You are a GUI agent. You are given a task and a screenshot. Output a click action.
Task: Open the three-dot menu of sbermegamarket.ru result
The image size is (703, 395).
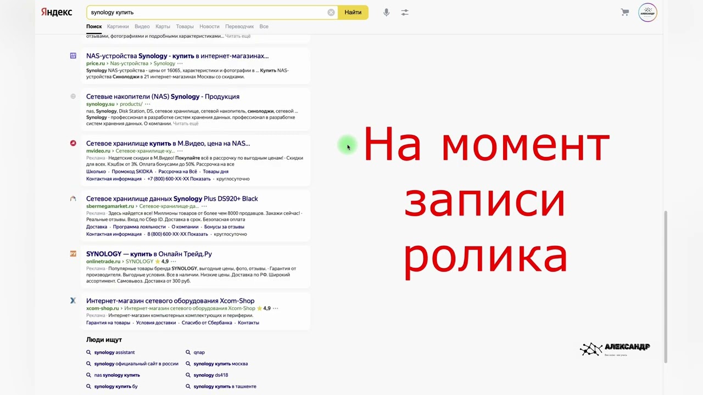(x=204, y=206)
